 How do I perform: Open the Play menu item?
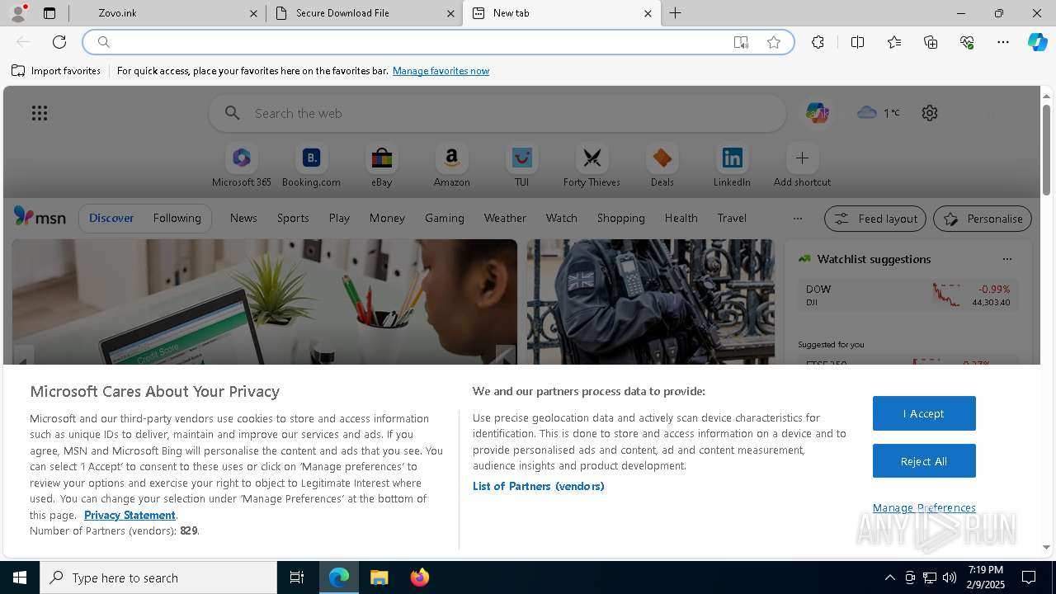pyautogui.click(x=339, y=218)
